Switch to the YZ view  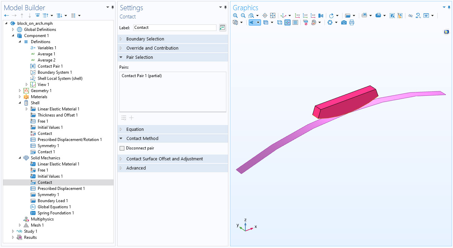[305, 16]
